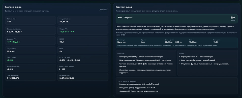Screen dimensions: 242x98
Task: Click the Дневной P/L value card
Action: coord(31,41)
